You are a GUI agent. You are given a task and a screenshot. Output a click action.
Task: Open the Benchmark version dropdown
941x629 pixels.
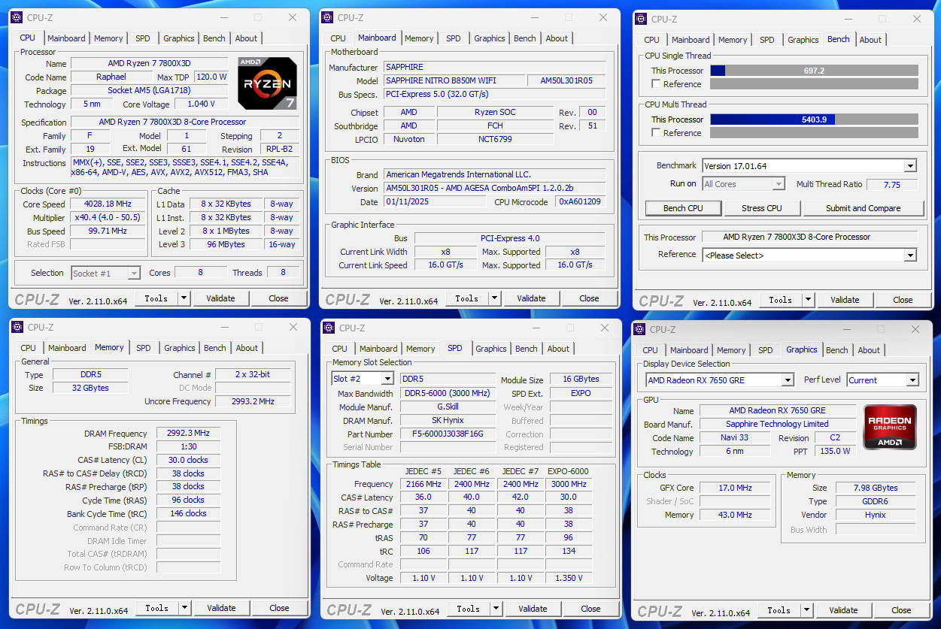pos(909,166)
